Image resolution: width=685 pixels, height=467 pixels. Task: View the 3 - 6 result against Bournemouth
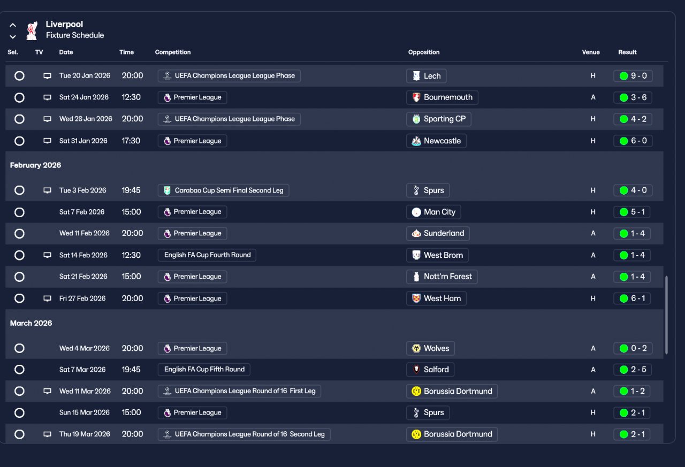tap(633, 97)
